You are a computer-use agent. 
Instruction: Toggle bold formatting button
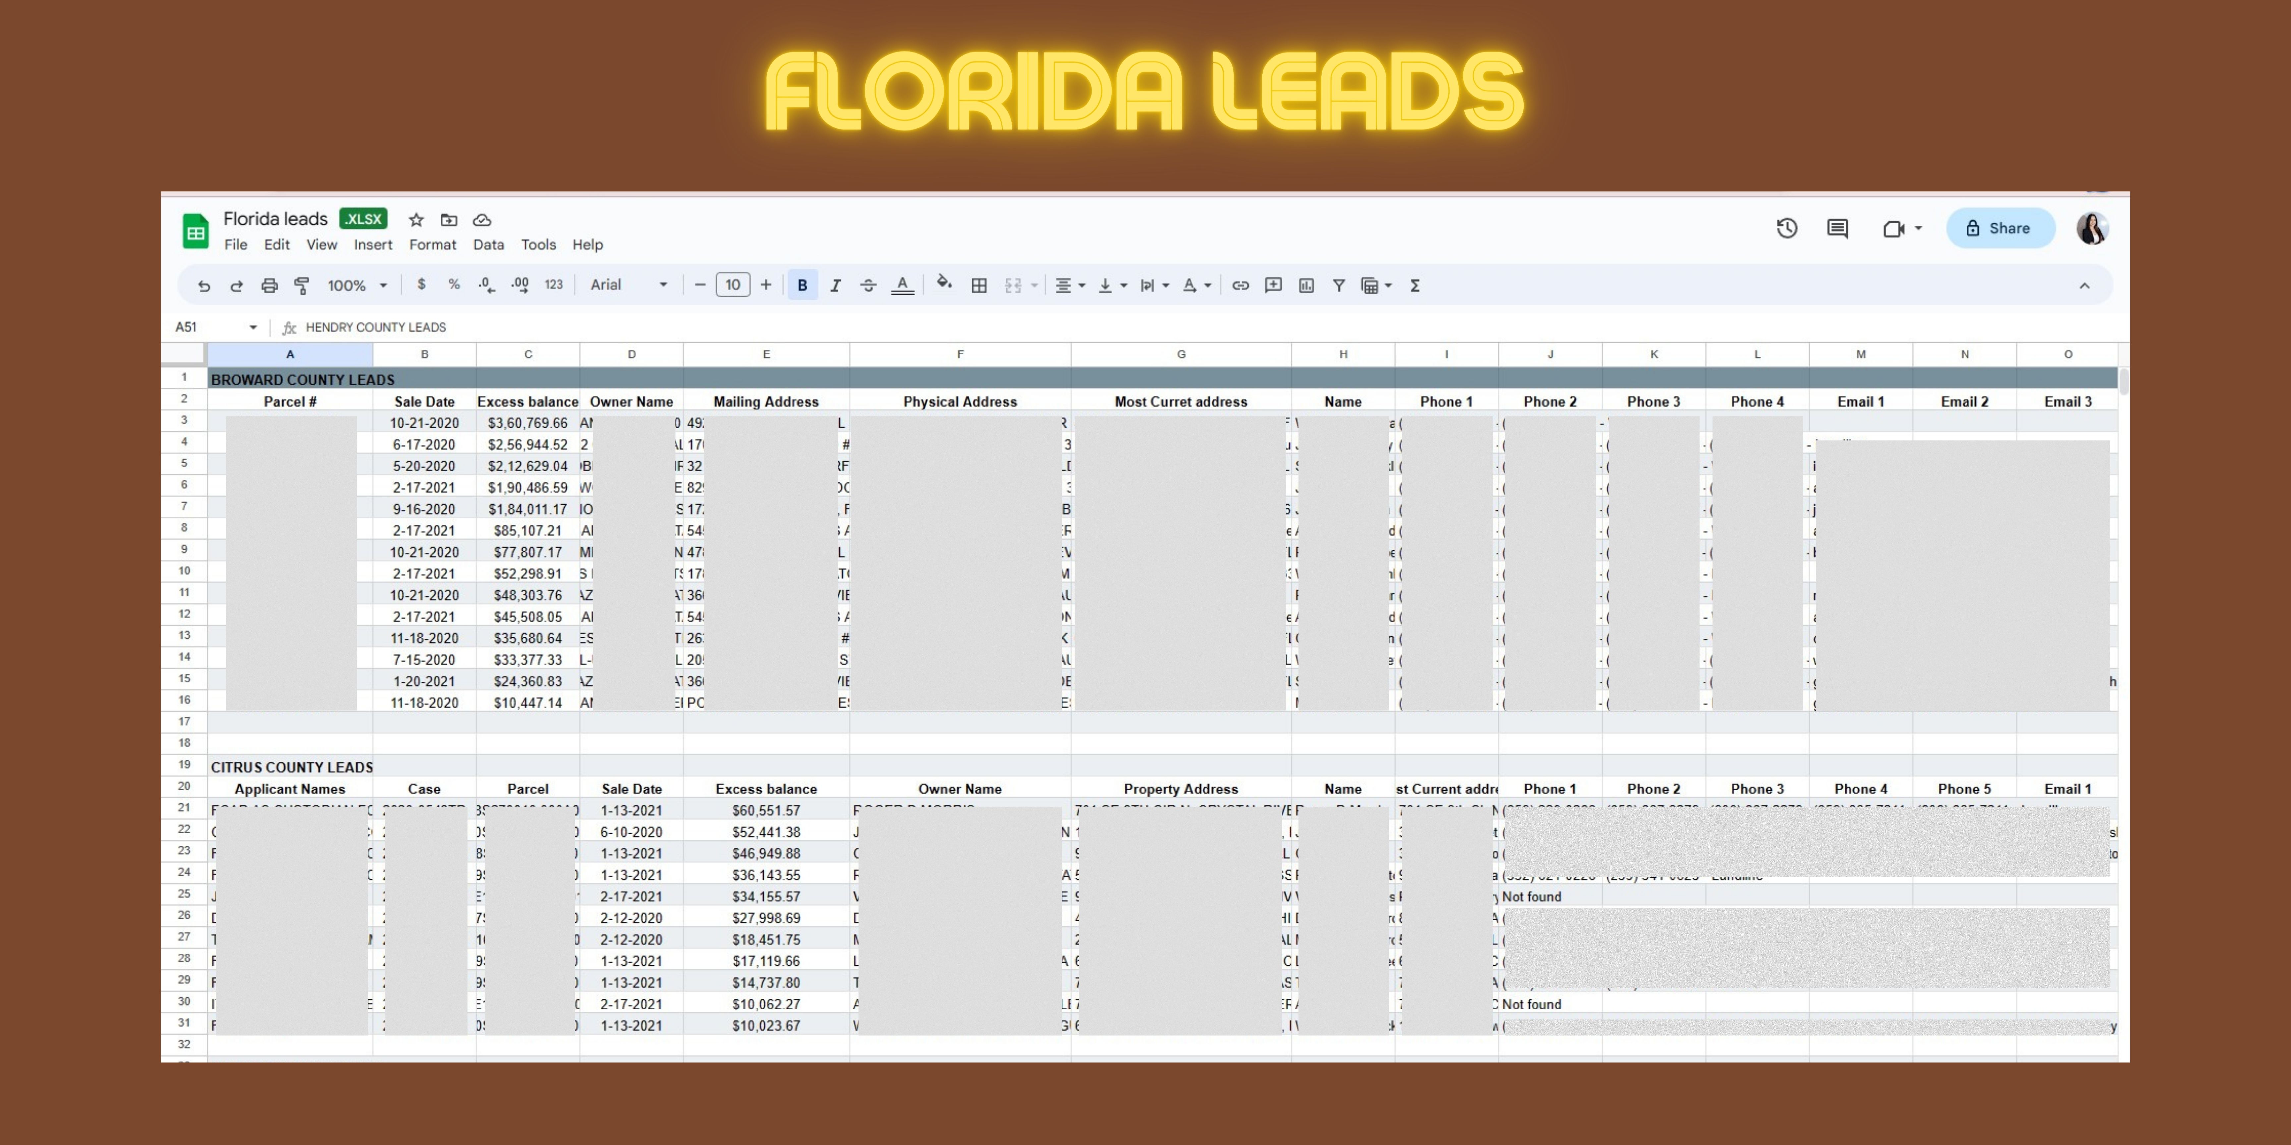[802, 285]
